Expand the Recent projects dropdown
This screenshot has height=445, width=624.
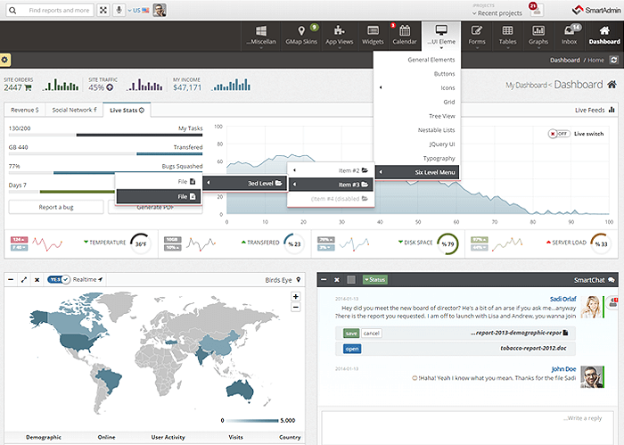497,14
